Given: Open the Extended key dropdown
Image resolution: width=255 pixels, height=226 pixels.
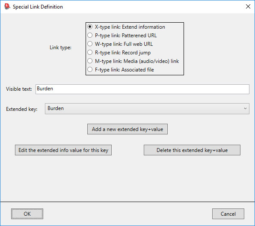Looking at the screenshot, I should 147,109.
